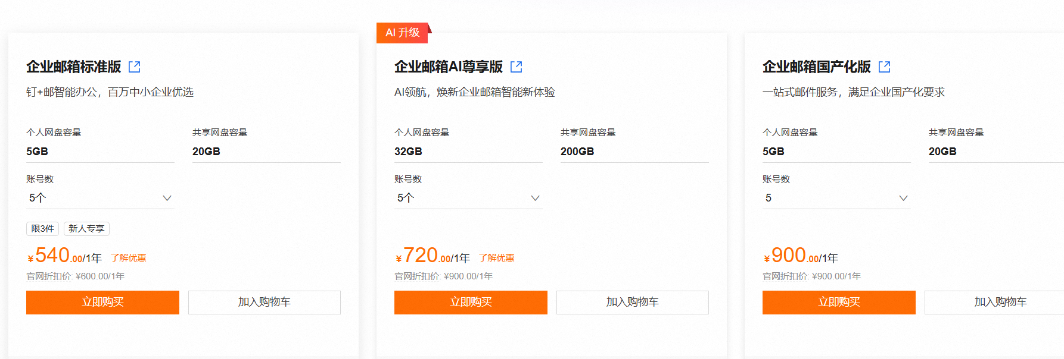Click the AI 升级 ribbon badge
1064x359 pixels.
pyautogui.click(x=403, y=33)
